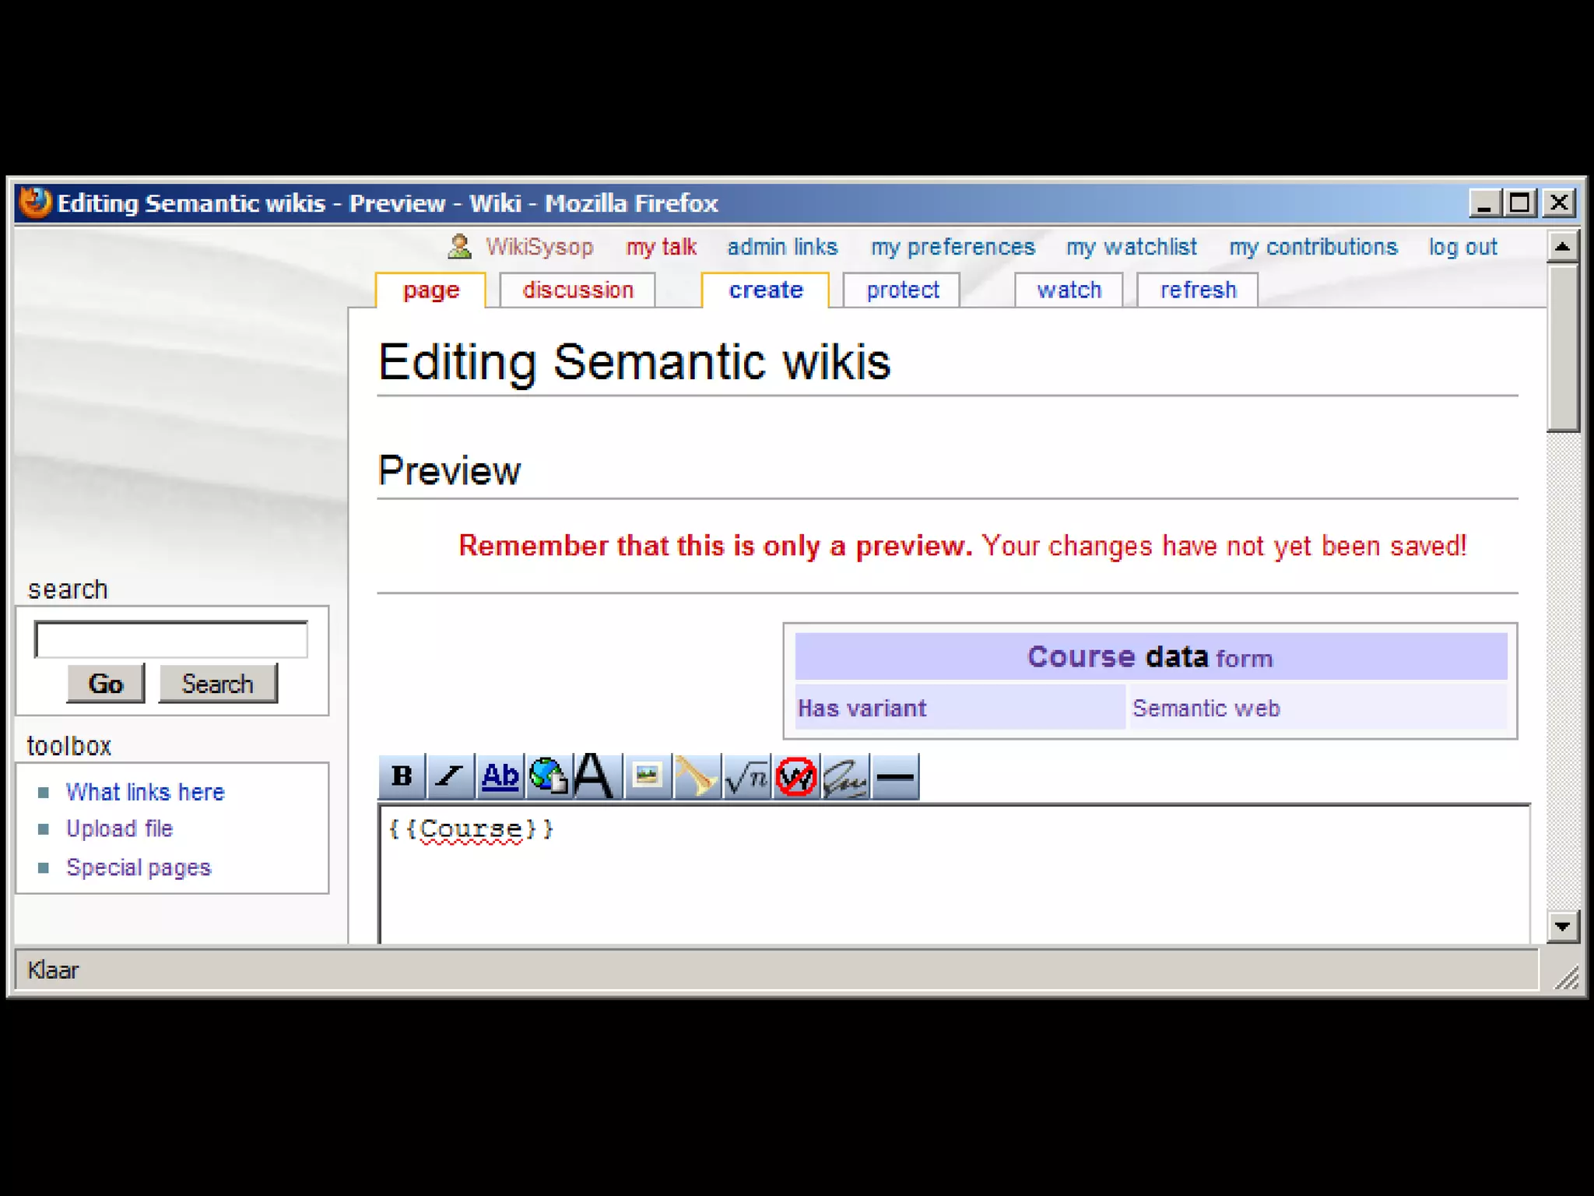The width and height of the screenshot is (1594, 1196).
Task: Insert external link globe icon
Action: 548,776
